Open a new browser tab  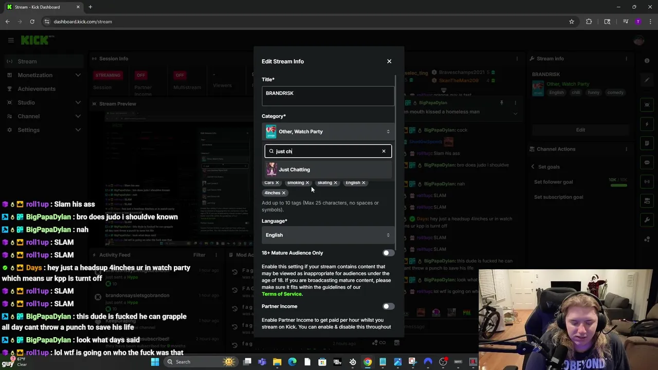click(90, 7)
